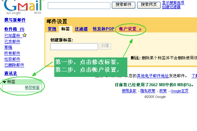Open 隐私政策 privacy link
The height and width of the screenshot is (131, 197).
click(148, 91)
